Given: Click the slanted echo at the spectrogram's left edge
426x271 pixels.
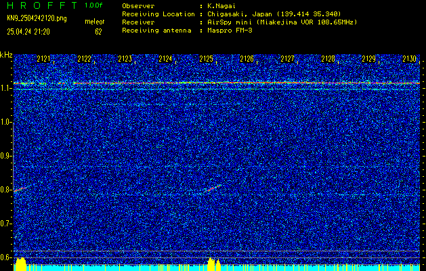Looking at the screenshot, I should pos(20,190).
